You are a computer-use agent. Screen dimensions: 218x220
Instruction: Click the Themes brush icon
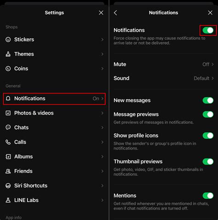tap(8, 54)
